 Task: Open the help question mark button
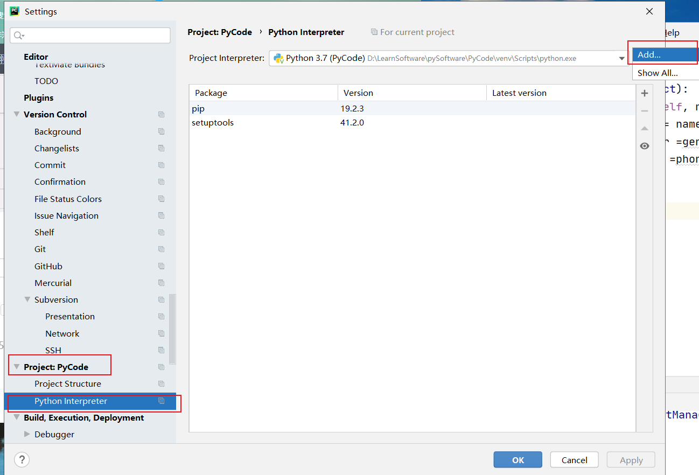pos(22,459)
